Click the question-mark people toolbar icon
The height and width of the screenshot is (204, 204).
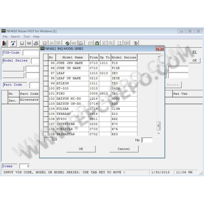pos(119,43)
